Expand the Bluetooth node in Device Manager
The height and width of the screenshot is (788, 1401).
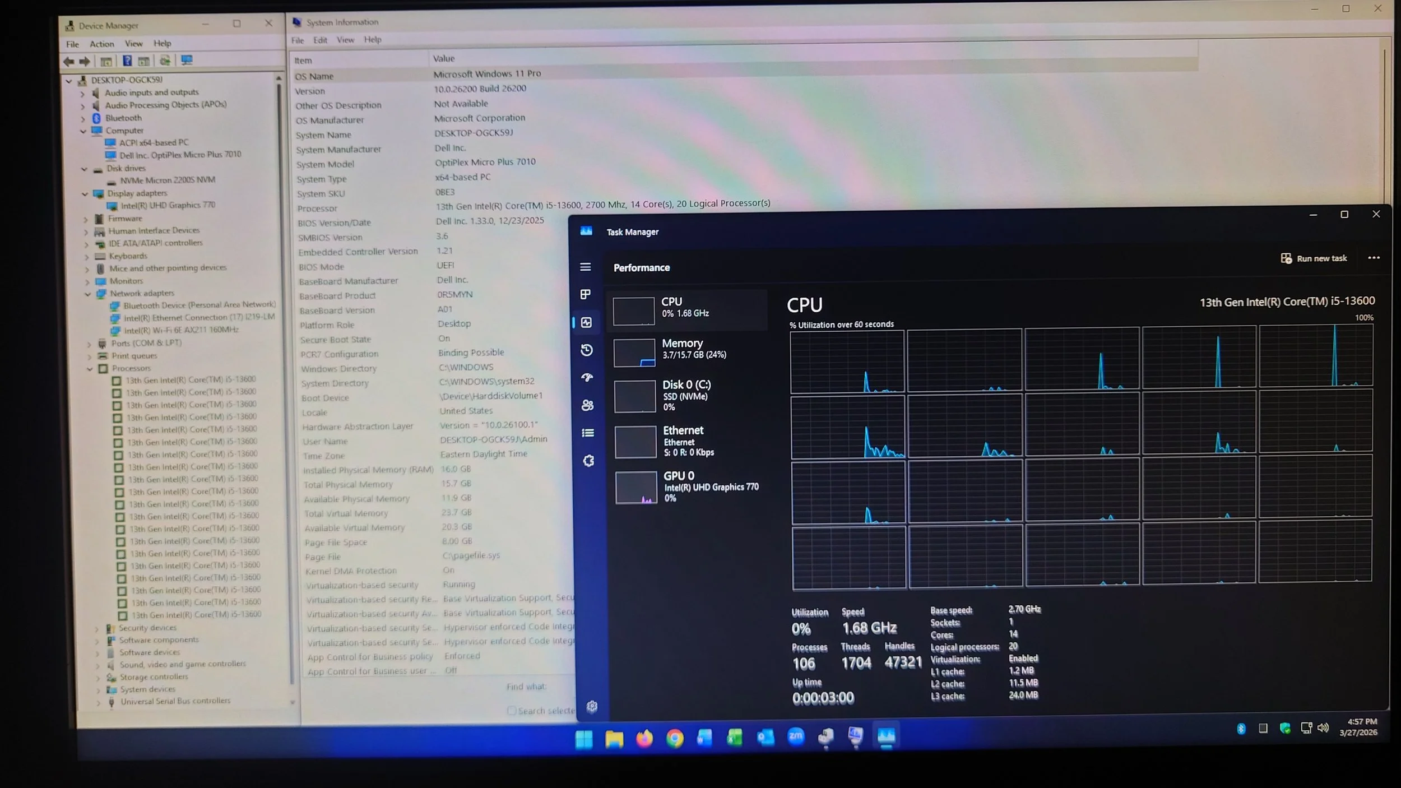(x=83, y=118)
